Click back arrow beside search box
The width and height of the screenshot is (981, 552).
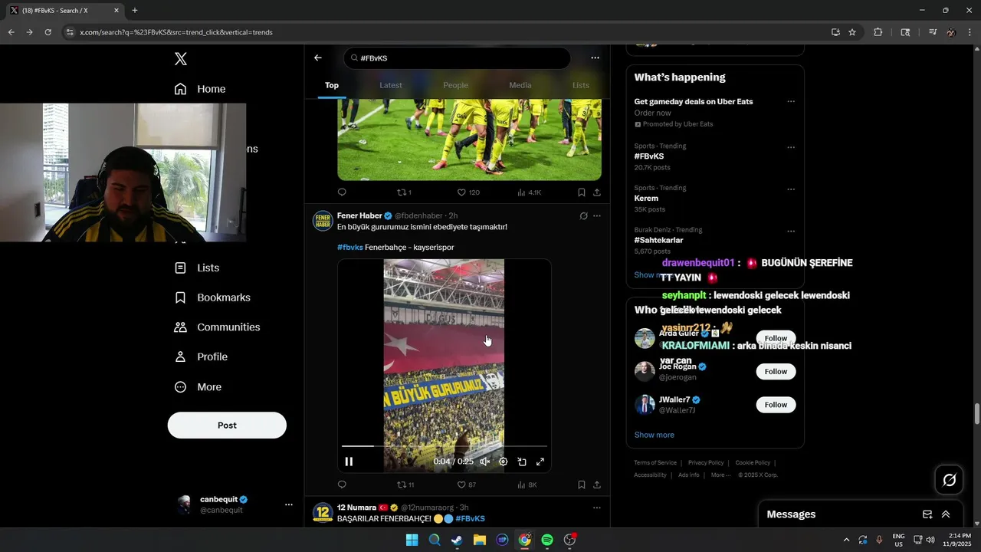tap(318, 58)
